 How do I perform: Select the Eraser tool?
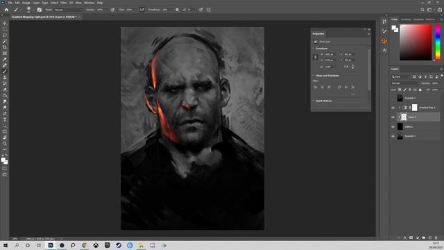pos(5,90)
